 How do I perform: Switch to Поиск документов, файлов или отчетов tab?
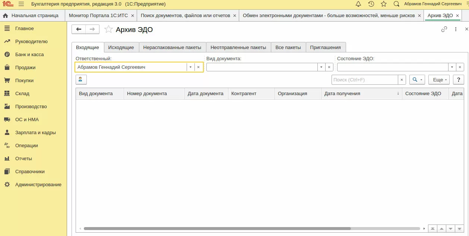pyautogui.click(x=185, y=16)
